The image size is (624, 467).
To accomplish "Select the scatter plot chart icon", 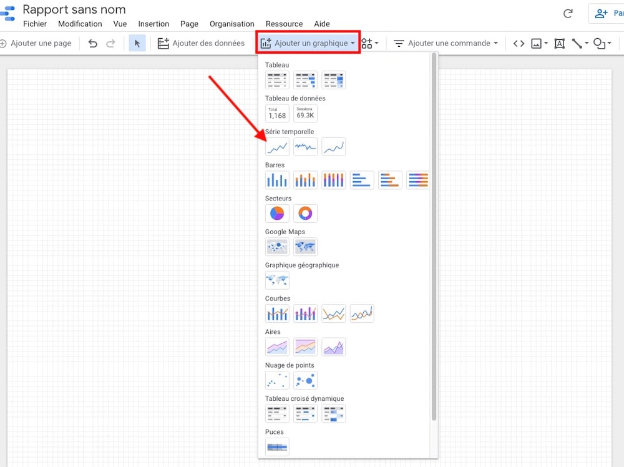I will tap(277, 380).
